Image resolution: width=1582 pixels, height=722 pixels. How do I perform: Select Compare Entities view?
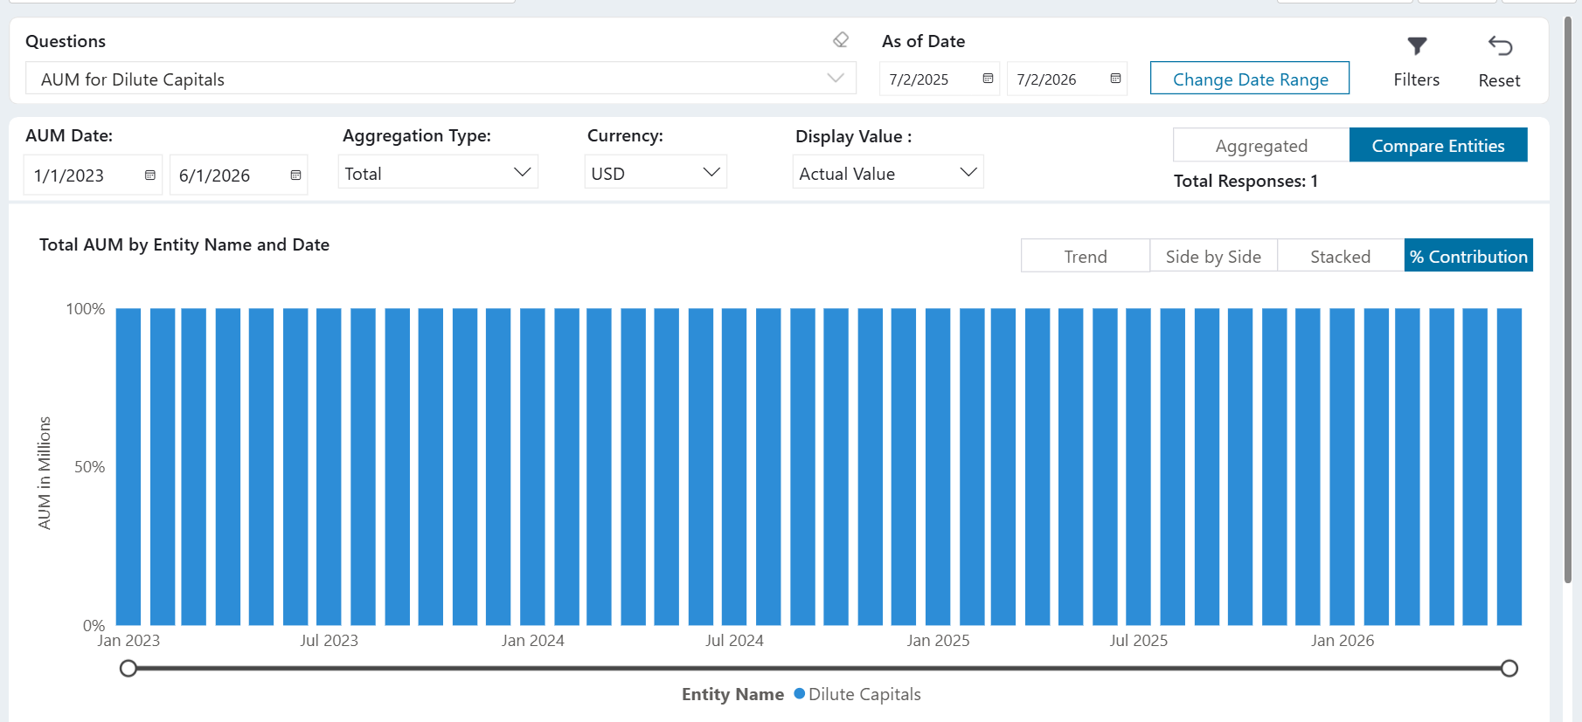1438,145
